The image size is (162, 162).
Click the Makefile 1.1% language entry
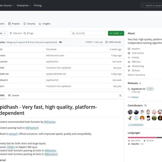click(136, 144)
